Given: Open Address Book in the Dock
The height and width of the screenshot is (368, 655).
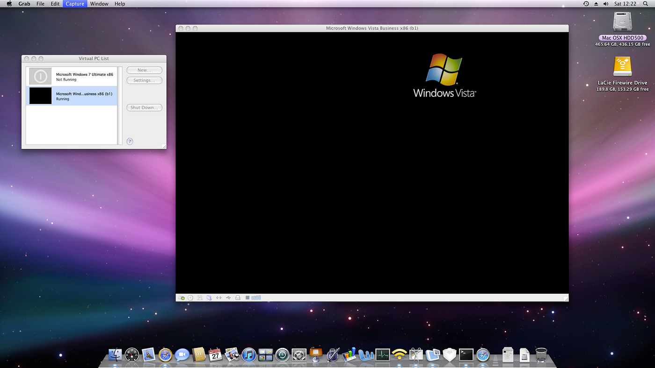Looking at the screenshot, I should coord(199,355).
